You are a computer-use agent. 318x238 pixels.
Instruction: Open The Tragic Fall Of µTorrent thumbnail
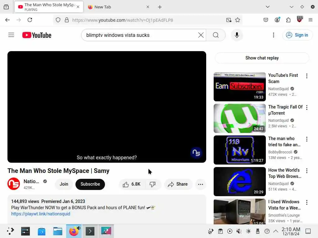239,118
